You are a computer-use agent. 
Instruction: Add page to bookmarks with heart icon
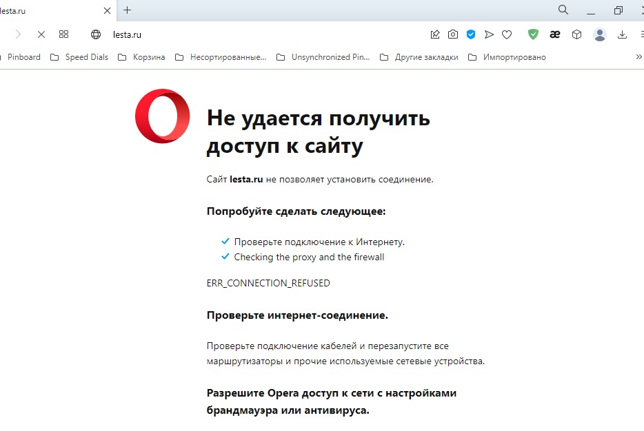click(507, 35)
